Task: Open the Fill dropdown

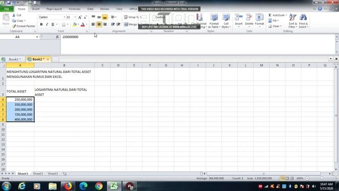Action: click(x=273, y=21)
